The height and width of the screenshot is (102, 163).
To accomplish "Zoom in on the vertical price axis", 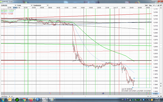I will click(161, 86).
